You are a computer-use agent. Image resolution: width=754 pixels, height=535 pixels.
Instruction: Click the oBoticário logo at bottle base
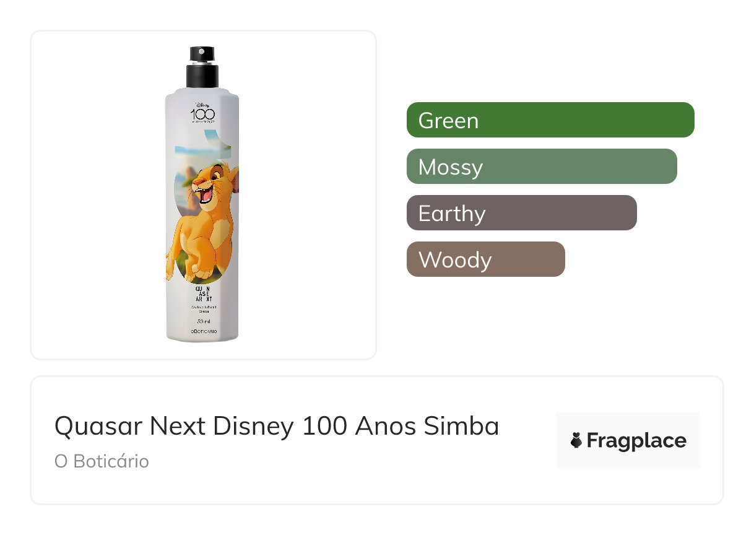point(202,334)
